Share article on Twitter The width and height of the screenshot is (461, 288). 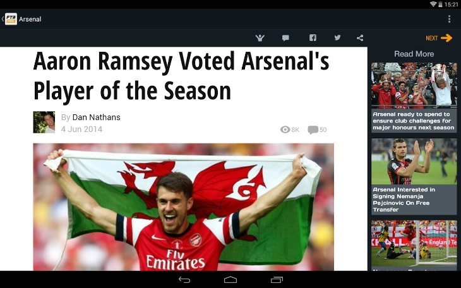(x=337, y=38)
